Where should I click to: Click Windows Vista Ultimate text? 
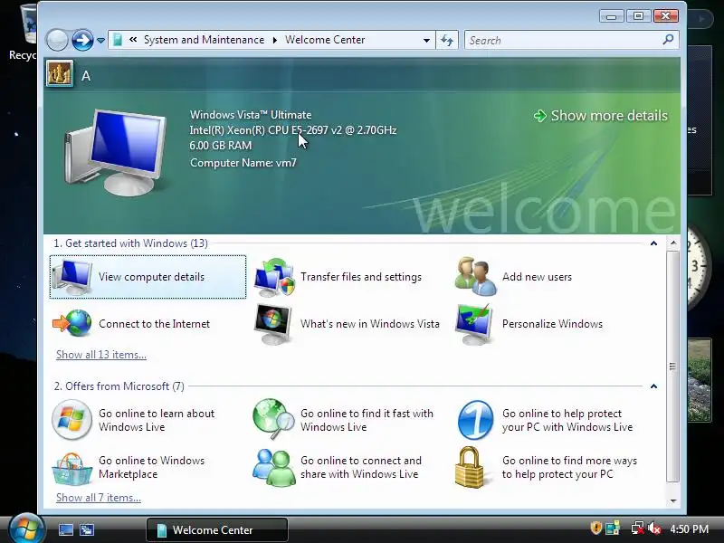(251, 115)
